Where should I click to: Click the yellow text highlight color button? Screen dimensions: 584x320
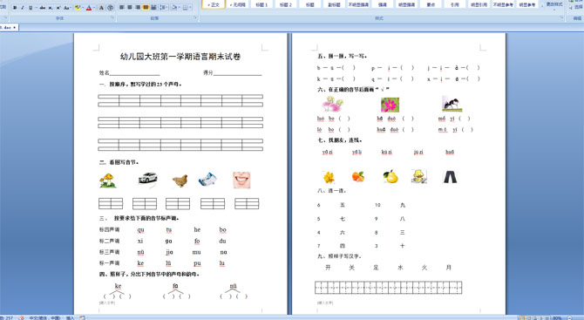(x=78, y=8)
